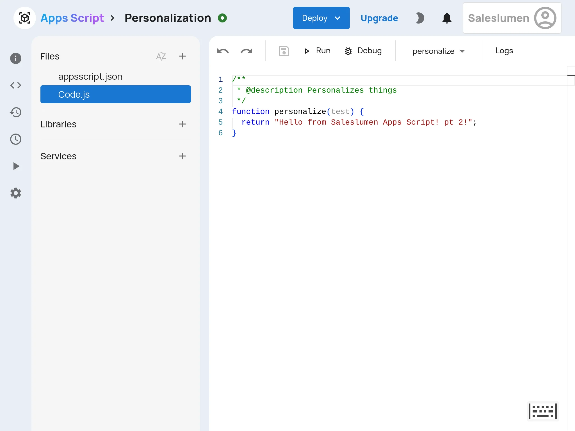Click the function personalize declaration line

pos(298,112)
